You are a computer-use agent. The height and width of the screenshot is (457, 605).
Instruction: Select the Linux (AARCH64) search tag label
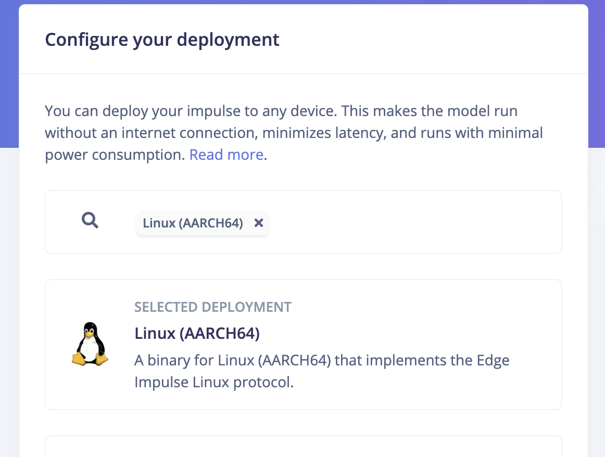[193, 223]
